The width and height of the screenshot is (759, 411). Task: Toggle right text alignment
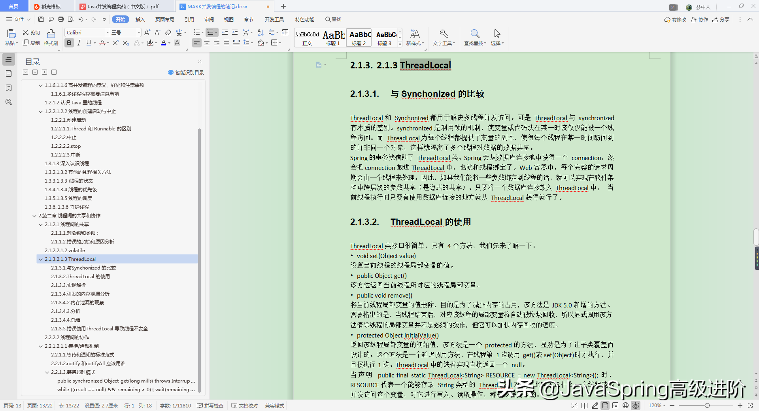pos(217,43)
